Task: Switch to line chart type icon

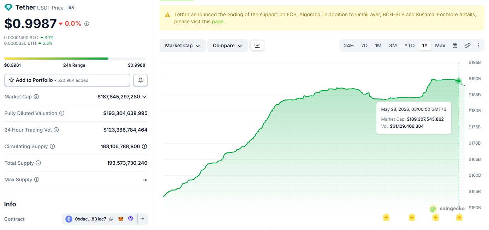Action: (257, 46)
